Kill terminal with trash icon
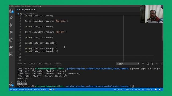 [x=152, y=64]
